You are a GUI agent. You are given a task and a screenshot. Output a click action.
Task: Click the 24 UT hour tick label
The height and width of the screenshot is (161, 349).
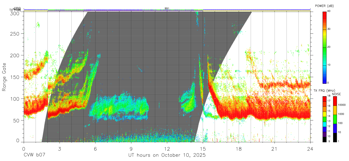point(310,149)
